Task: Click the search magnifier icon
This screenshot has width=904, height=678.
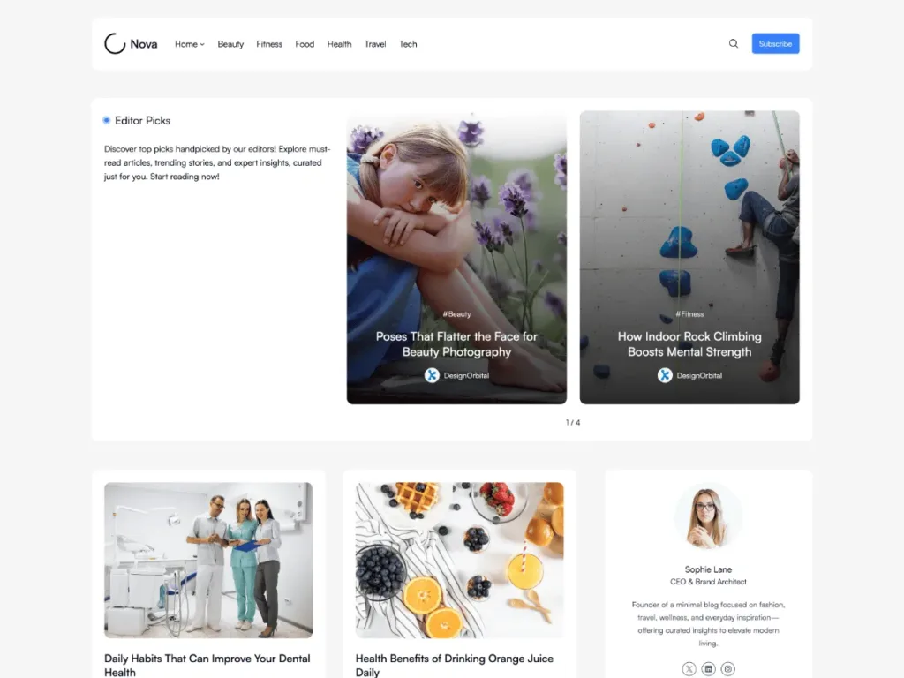Action: [x=734, y=44]
